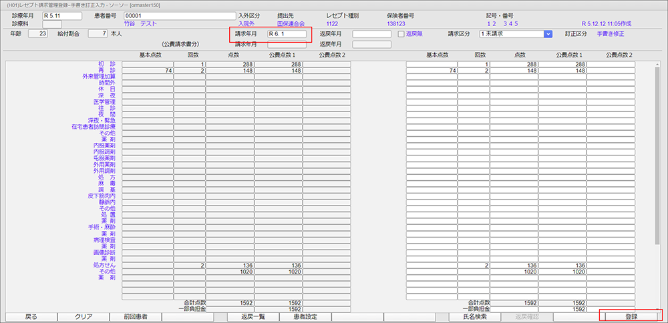Screen dimensions: 668x323
Task: Toggle the 返戻無 checkbox
Action: tap(401, 33)
